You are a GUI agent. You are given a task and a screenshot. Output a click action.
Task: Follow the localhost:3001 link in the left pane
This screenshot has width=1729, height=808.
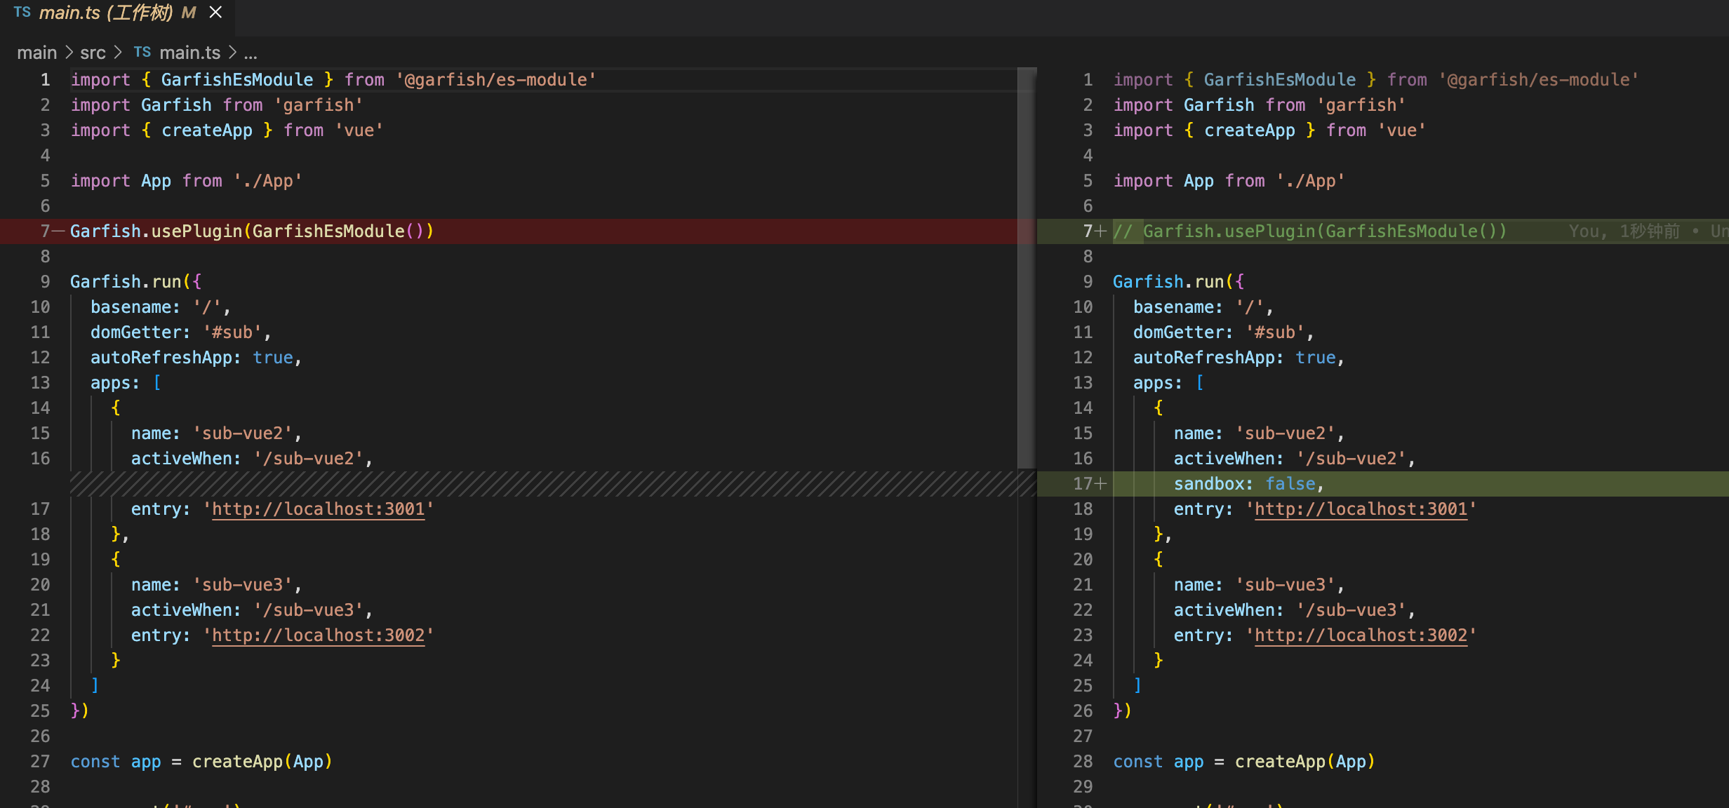click(319, 509)
